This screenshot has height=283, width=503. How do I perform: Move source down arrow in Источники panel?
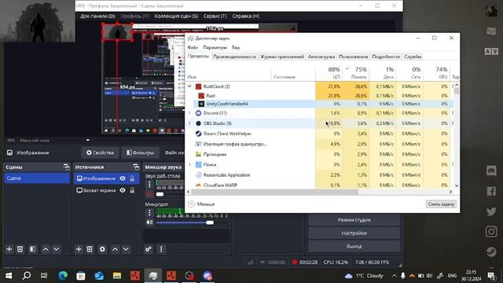[126, 249]
